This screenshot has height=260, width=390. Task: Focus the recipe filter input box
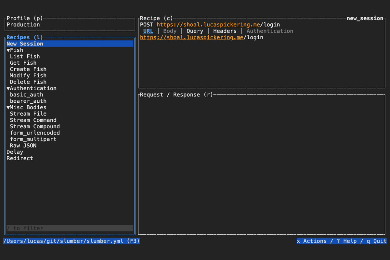tap(70, 228)
